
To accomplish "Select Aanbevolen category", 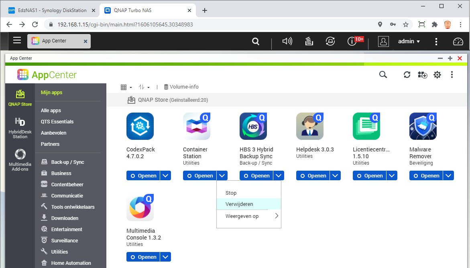I will point(54,133).
